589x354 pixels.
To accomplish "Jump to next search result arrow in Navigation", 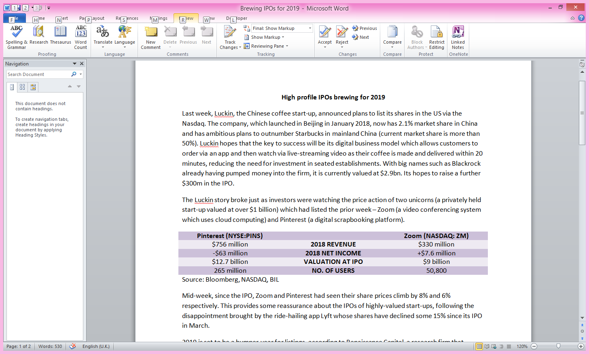I will click(79, 86).
